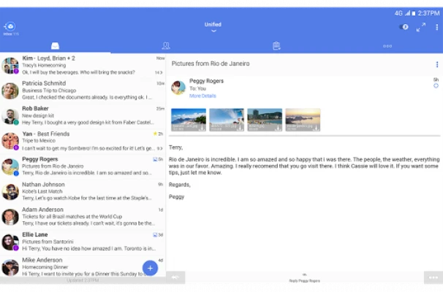Click the star on Yan's Best Friends email
The image size is (443, 292).
click(x=156, y=134)
